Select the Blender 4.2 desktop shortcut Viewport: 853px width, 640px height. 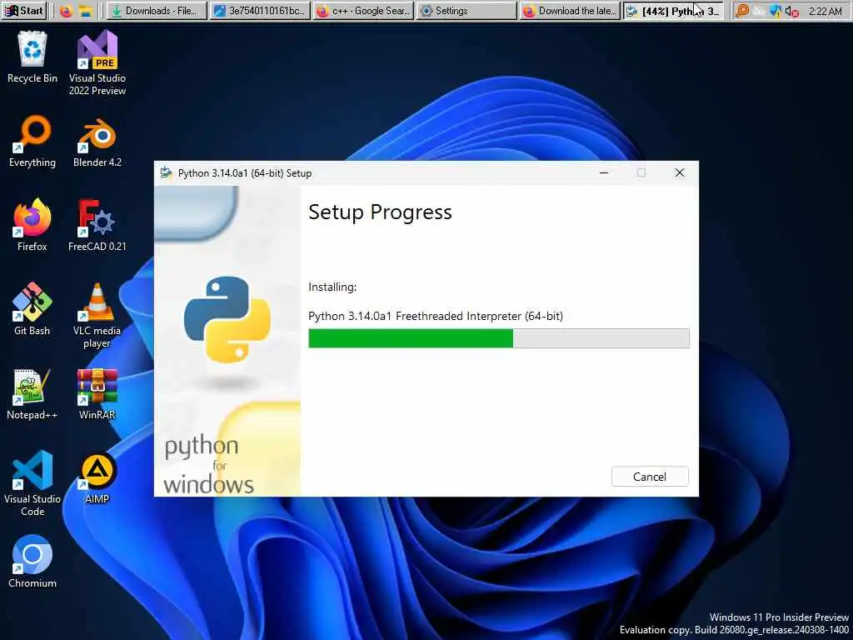pyautogui.click(x=97, y=141)
